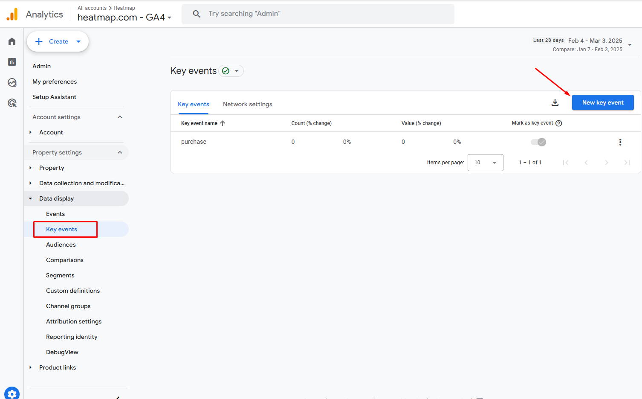The width and height of the screenshot is (642, 399).
Task: Open the Advertising icon in left rail
Action: [12, 103]
